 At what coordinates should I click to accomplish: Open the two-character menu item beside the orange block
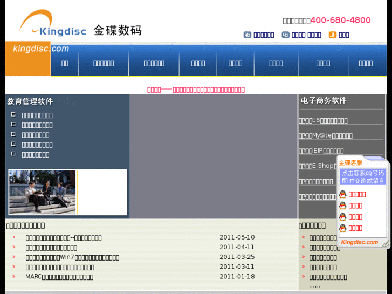[x=65, y=64]
